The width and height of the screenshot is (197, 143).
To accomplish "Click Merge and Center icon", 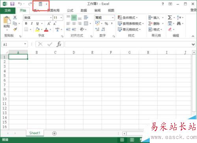I will tap(86, 23).
